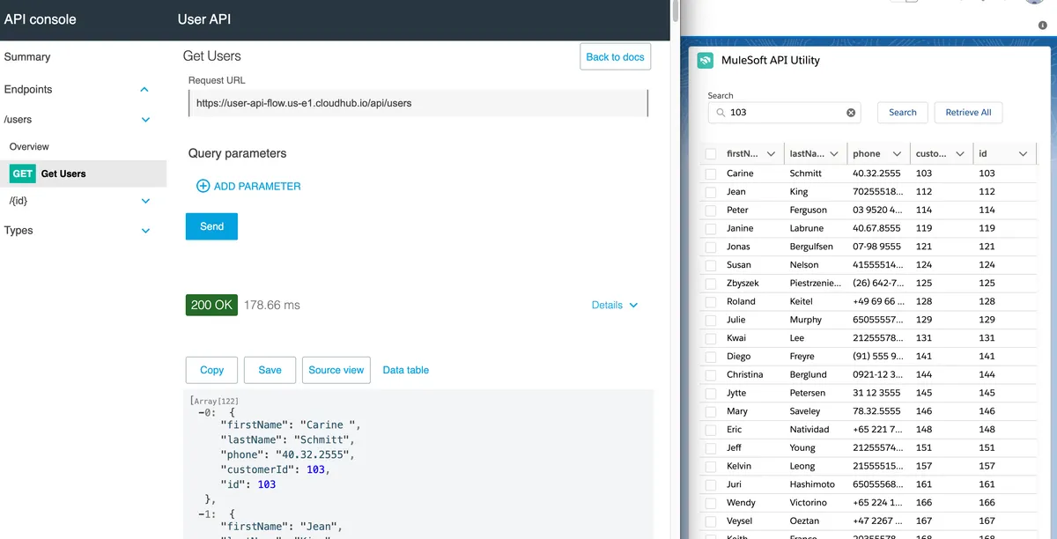Check the row for Carine Schmitt

[711, 174]
